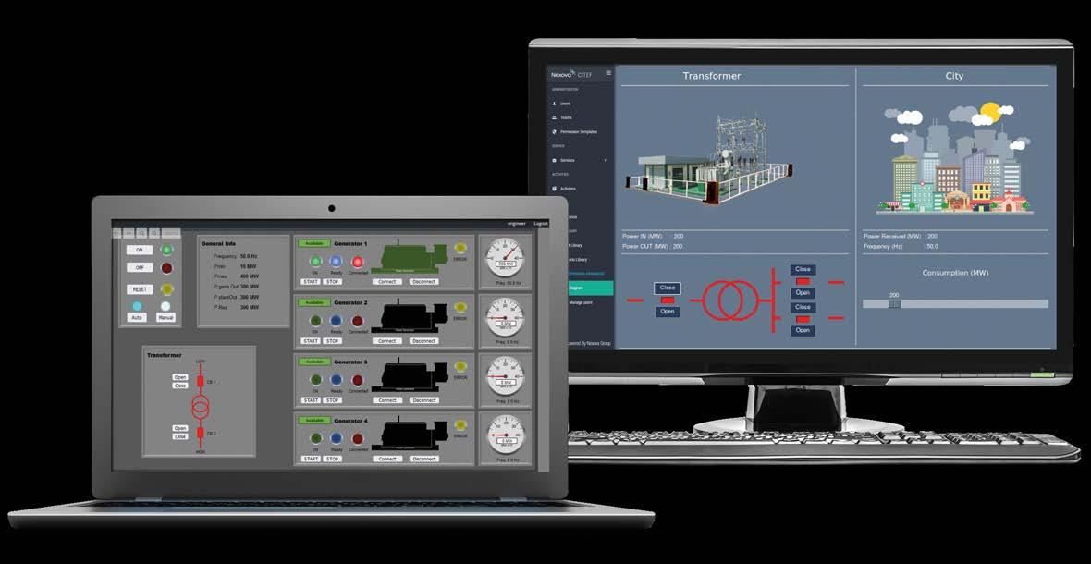Click Close for CB 2 on laptop transformer

[x=180, y=436]
